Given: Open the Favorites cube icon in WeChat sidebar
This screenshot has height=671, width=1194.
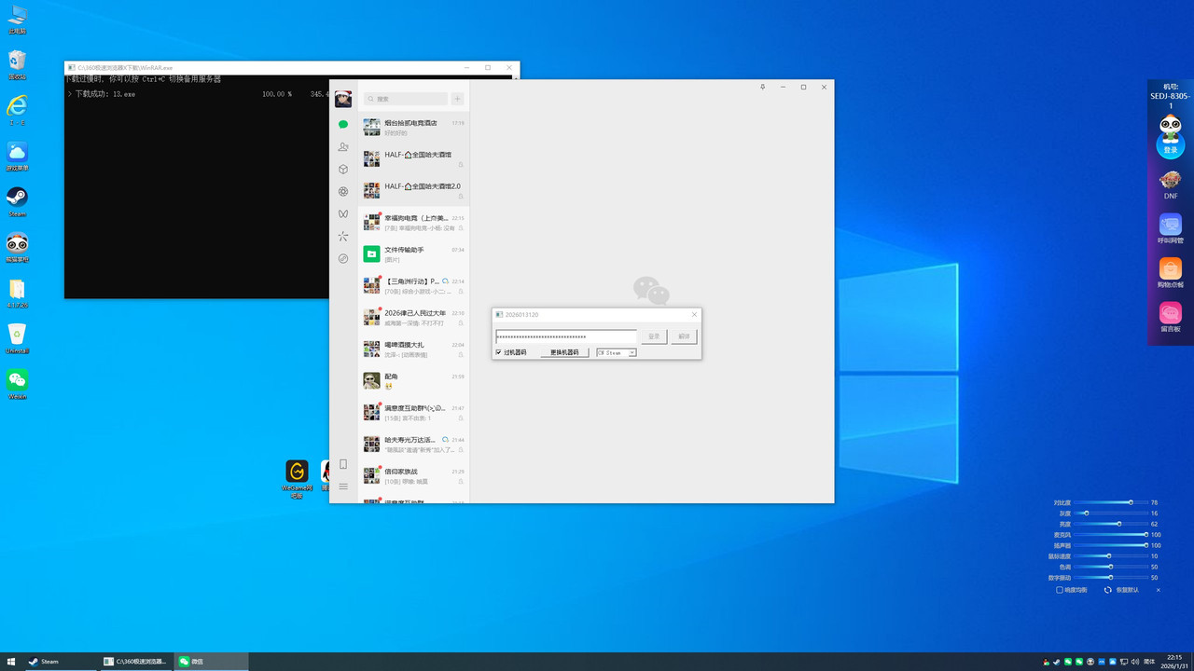Looking at the screenshot, I should [343, 170].
